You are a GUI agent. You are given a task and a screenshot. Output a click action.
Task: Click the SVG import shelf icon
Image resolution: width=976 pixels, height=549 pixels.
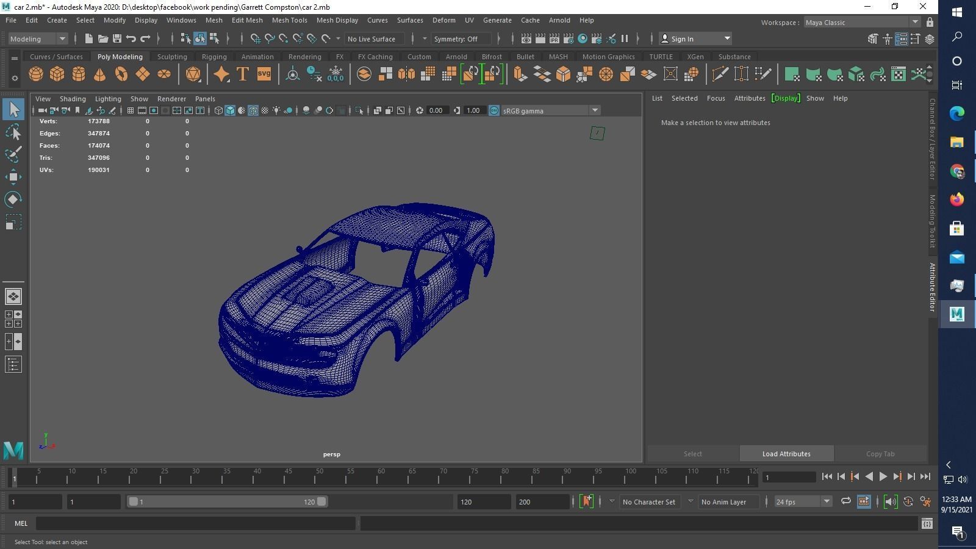264,74
